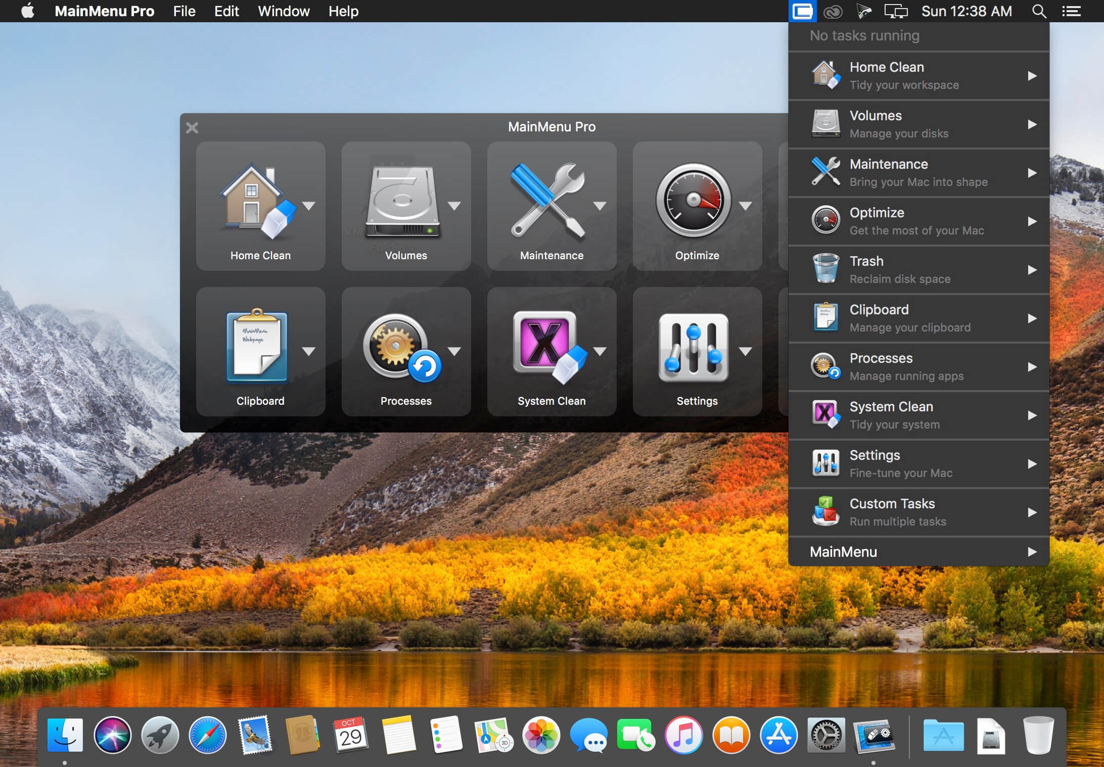
Task: Expand the Home Clean tile dropdown arrow
Action: [x=308, y=206]
